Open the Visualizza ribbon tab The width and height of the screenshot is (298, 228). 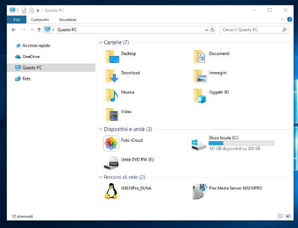pyautogui.click(x=67, y=19)
